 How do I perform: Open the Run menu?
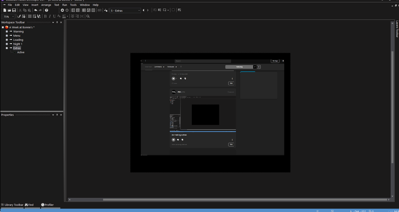pos(65,5)
